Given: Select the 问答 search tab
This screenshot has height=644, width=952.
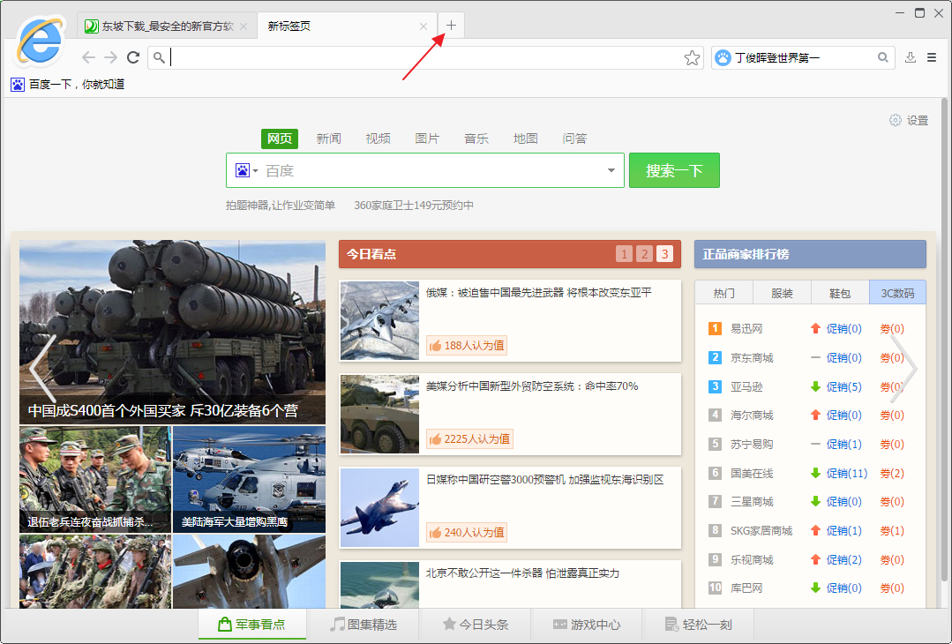Looking at the screenshot, I should pyautogui.click(x=574, y=139).
